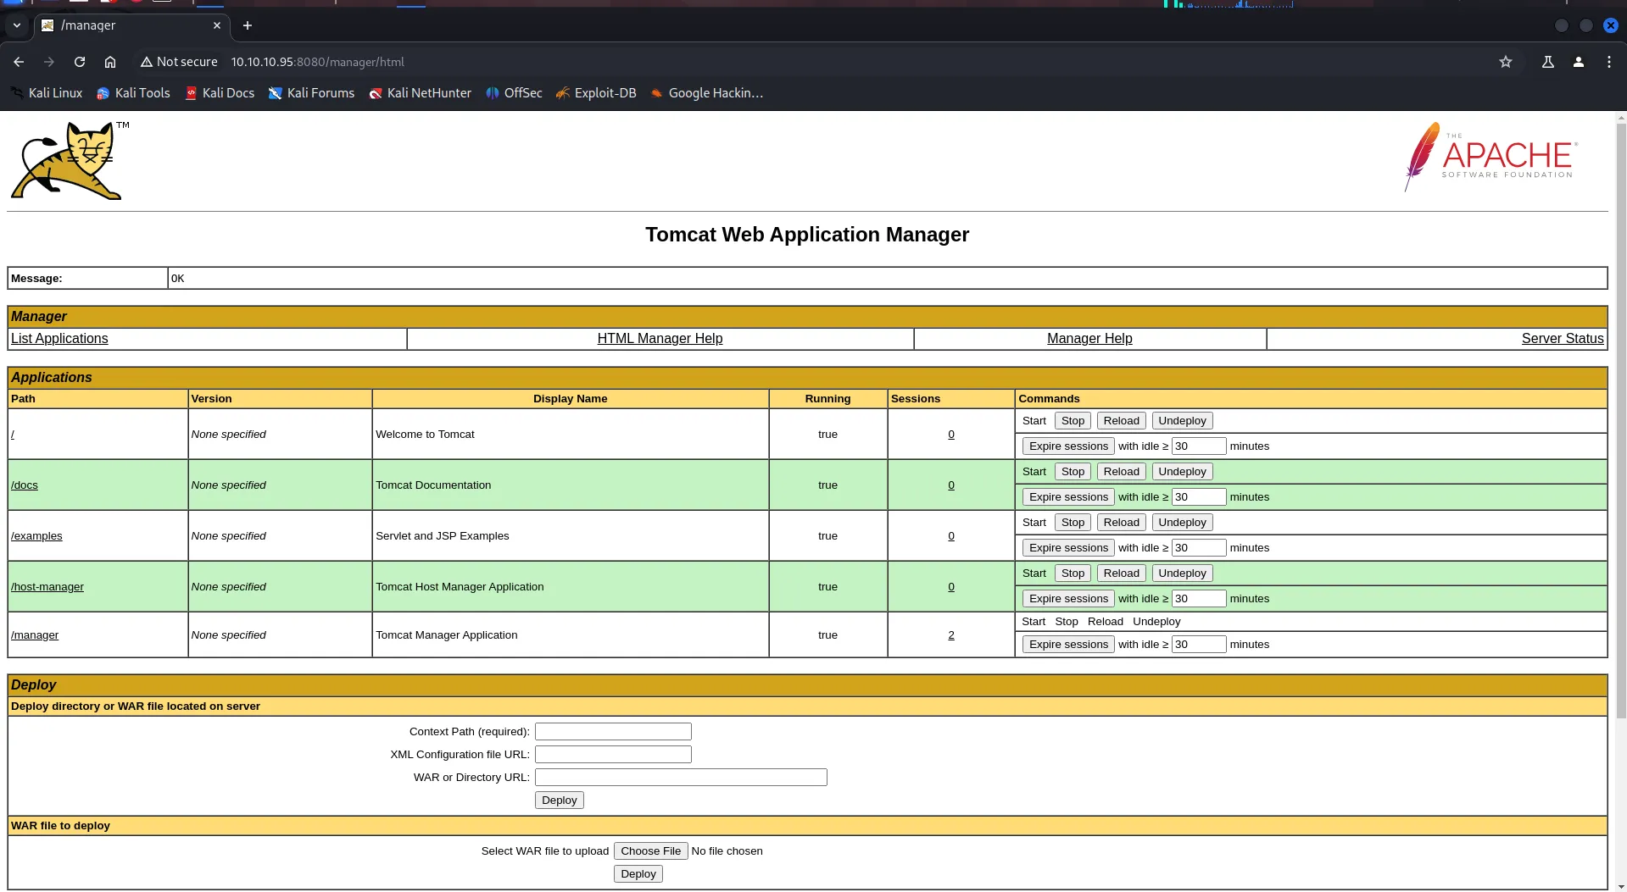Undeploy the /host-manager application
The height and width of the screenshot is (892, 1627).
click(1182, 573)
